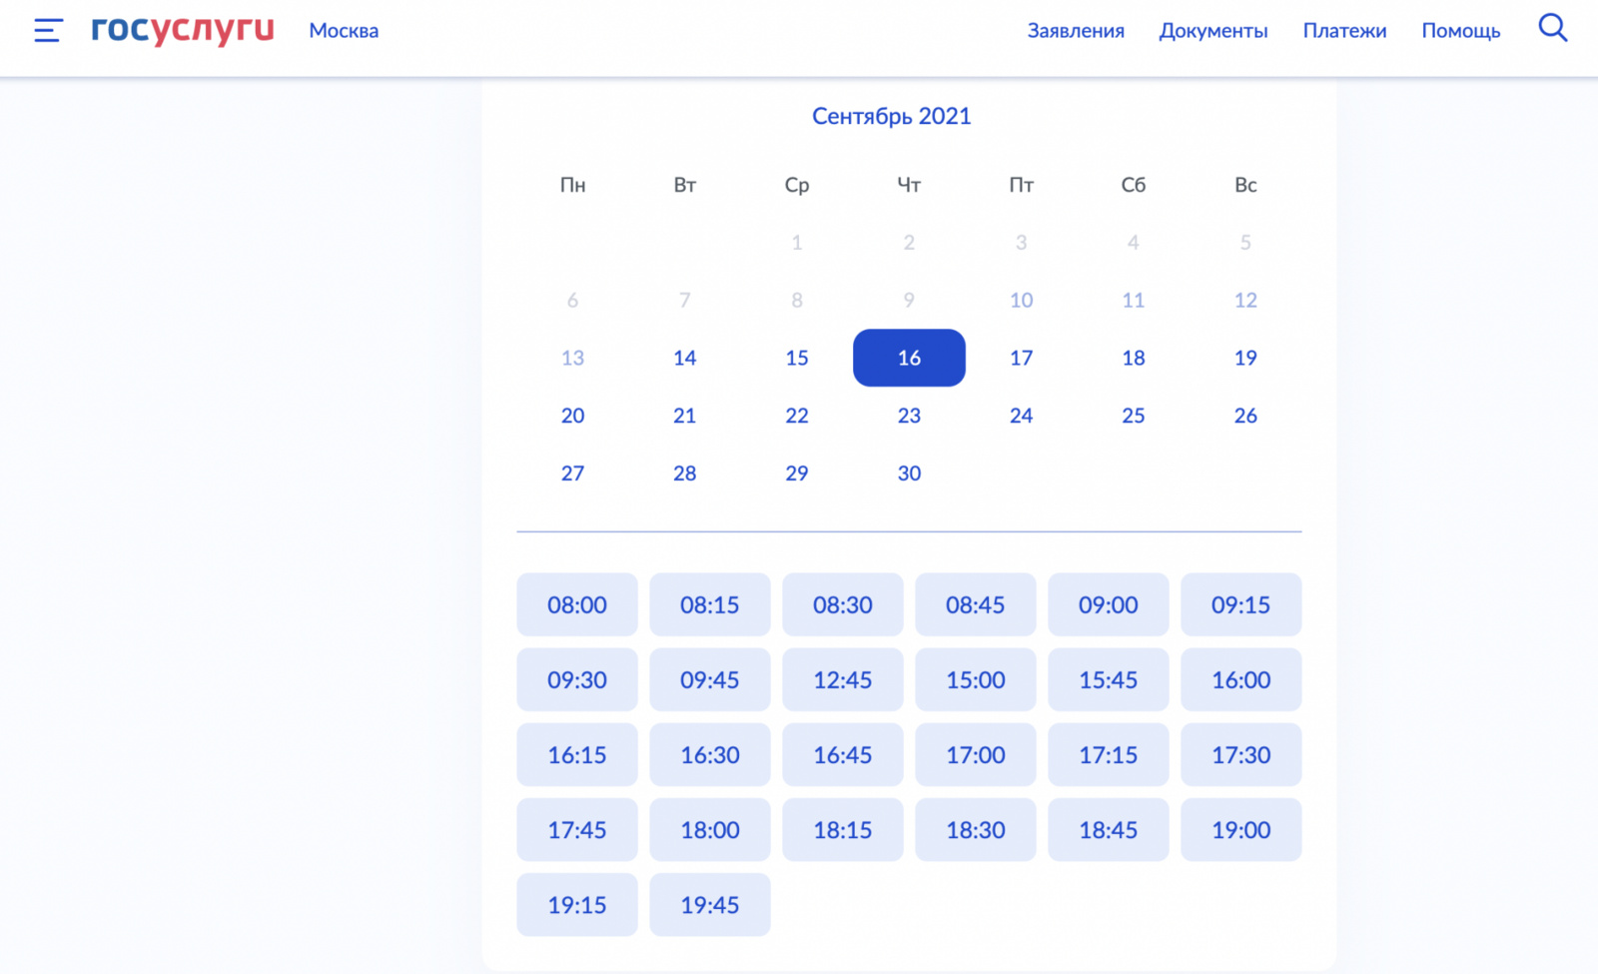Change the Москва location
This screenshot has height=974, width=1598.
(344, 31)
